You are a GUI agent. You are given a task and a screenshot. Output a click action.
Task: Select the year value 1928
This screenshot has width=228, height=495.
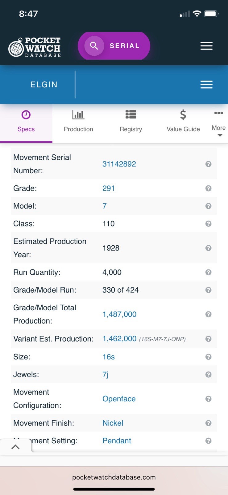(111, 248)
